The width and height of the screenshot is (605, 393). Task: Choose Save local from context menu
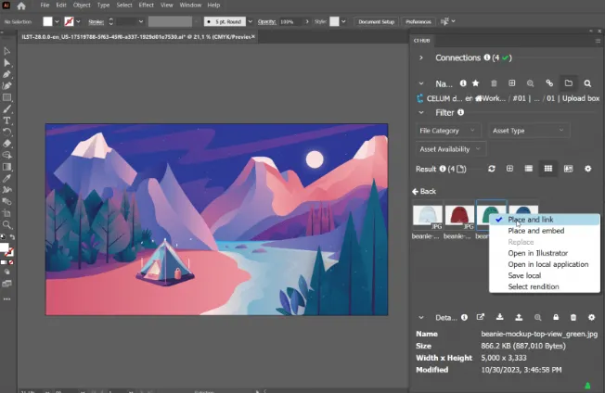tap(545, 275)
